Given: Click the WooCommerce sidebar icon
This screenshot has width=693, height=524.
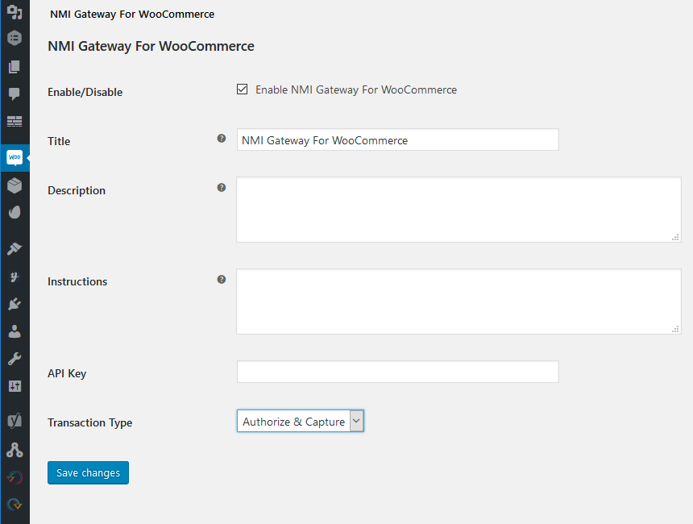Looking at the screenshot, I should point(15,157).
